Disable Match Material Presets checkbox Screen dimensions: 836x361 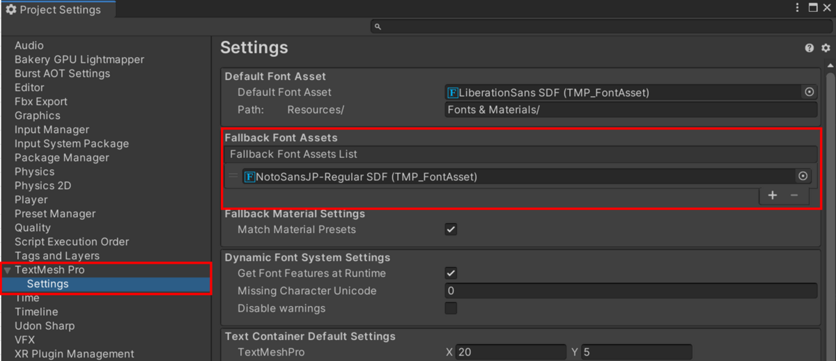coord(451,230)
